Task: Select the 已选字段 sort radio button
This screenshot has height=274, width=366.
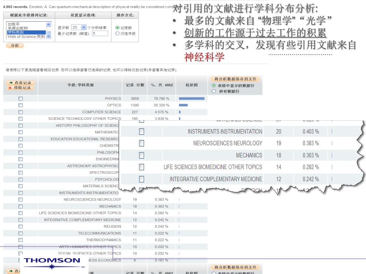Action: [x=117, y=33]
